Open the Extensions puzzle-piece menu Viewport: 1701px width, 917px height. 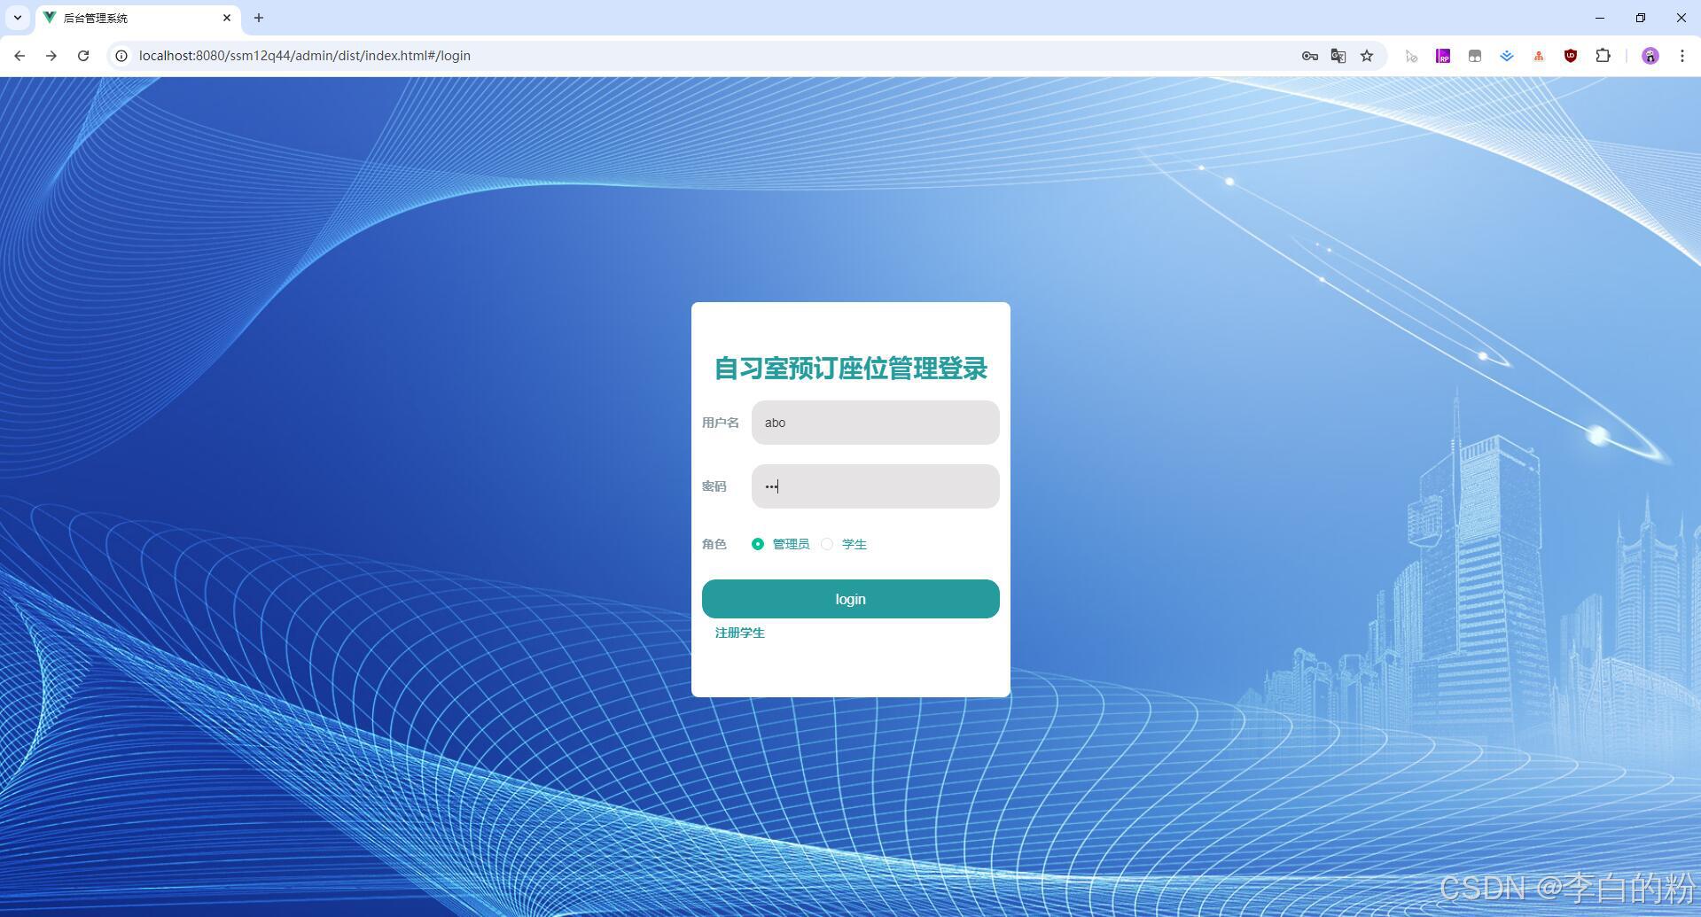[x=1603, y=56]
